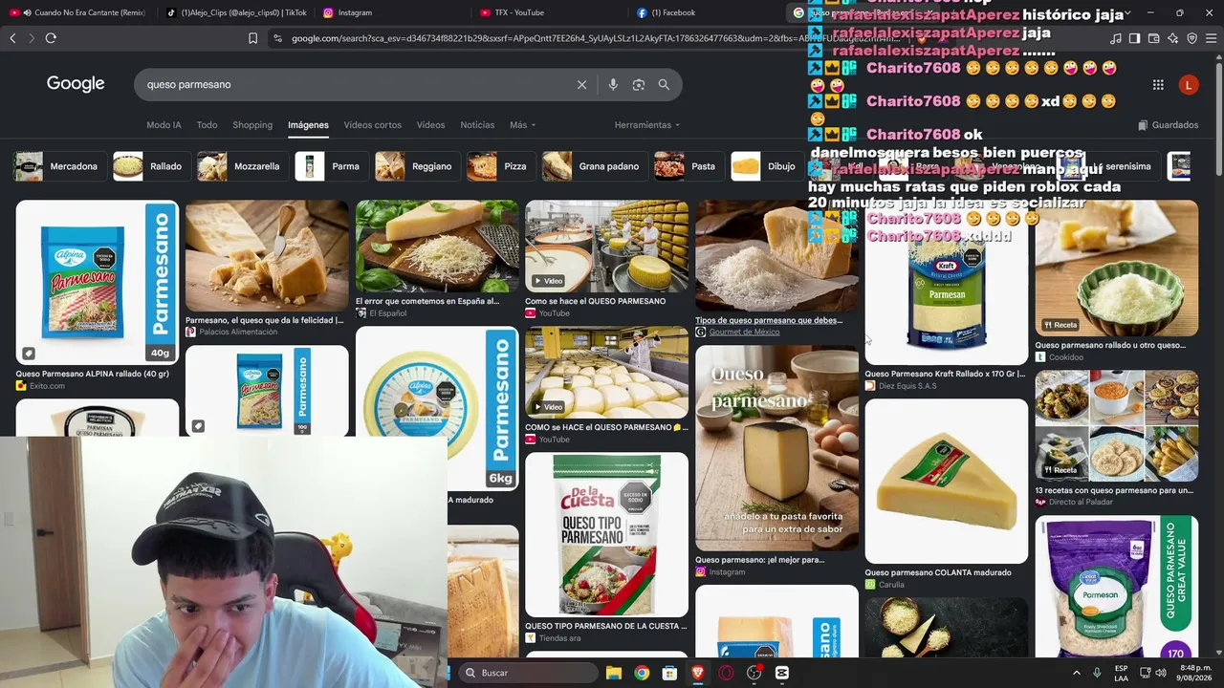Click the tray microphone icon
1224x688 pixels.
1097,673
